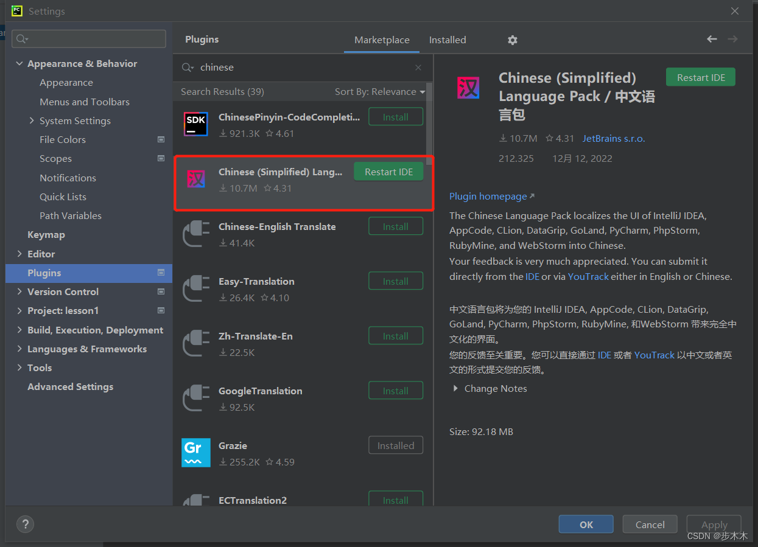Screen dimensions: 758x547
Task: Click the plugin search field containing chinese
Action: 304,68
